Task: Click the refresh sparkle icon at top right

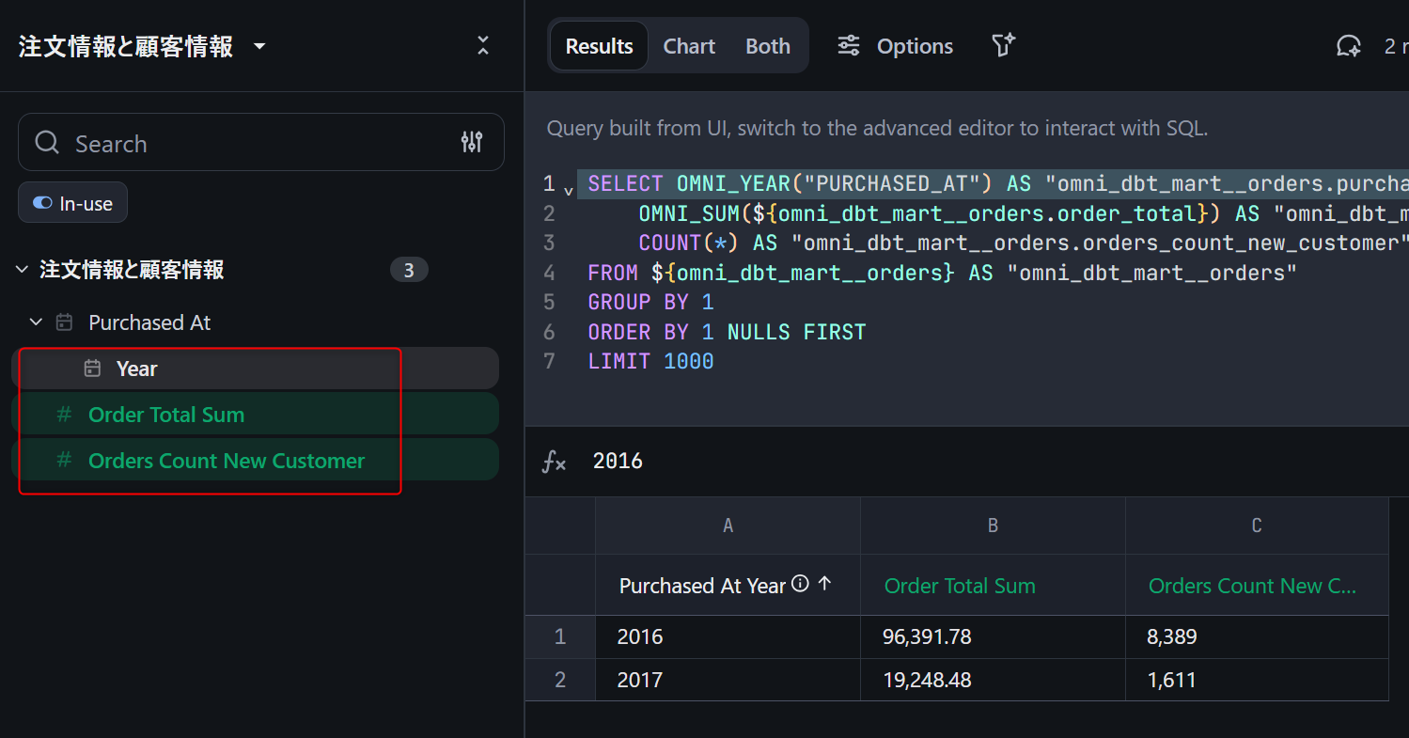Action: point(1348,46)
